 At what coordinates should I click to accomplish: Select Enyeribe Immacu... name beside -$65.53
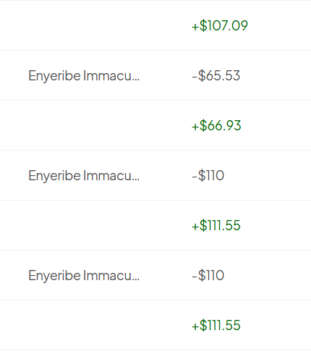tap(84, 75)
